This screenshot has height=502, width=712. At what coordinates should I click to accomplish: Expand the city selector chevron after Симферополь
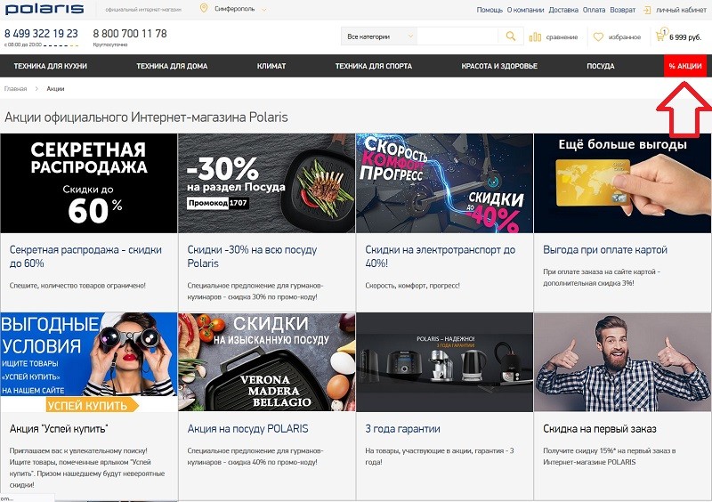[263, 10]
